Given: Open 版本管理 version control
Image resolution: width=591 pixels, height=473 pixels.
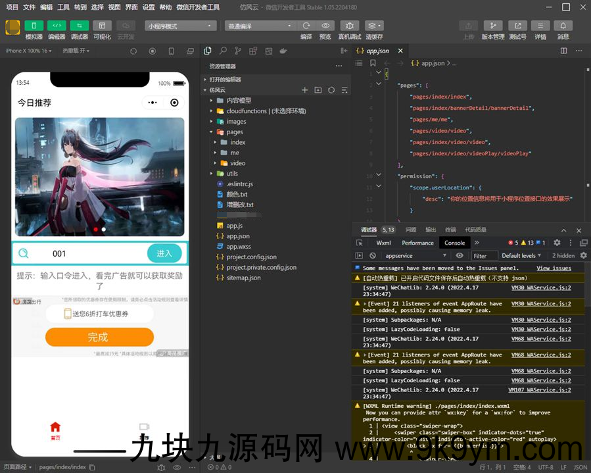Looking at the screenshot, I should (492, 26).
